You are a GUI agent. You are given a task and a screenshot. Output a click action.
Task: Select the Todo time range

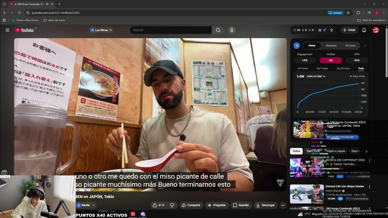(x=361, y=68)
